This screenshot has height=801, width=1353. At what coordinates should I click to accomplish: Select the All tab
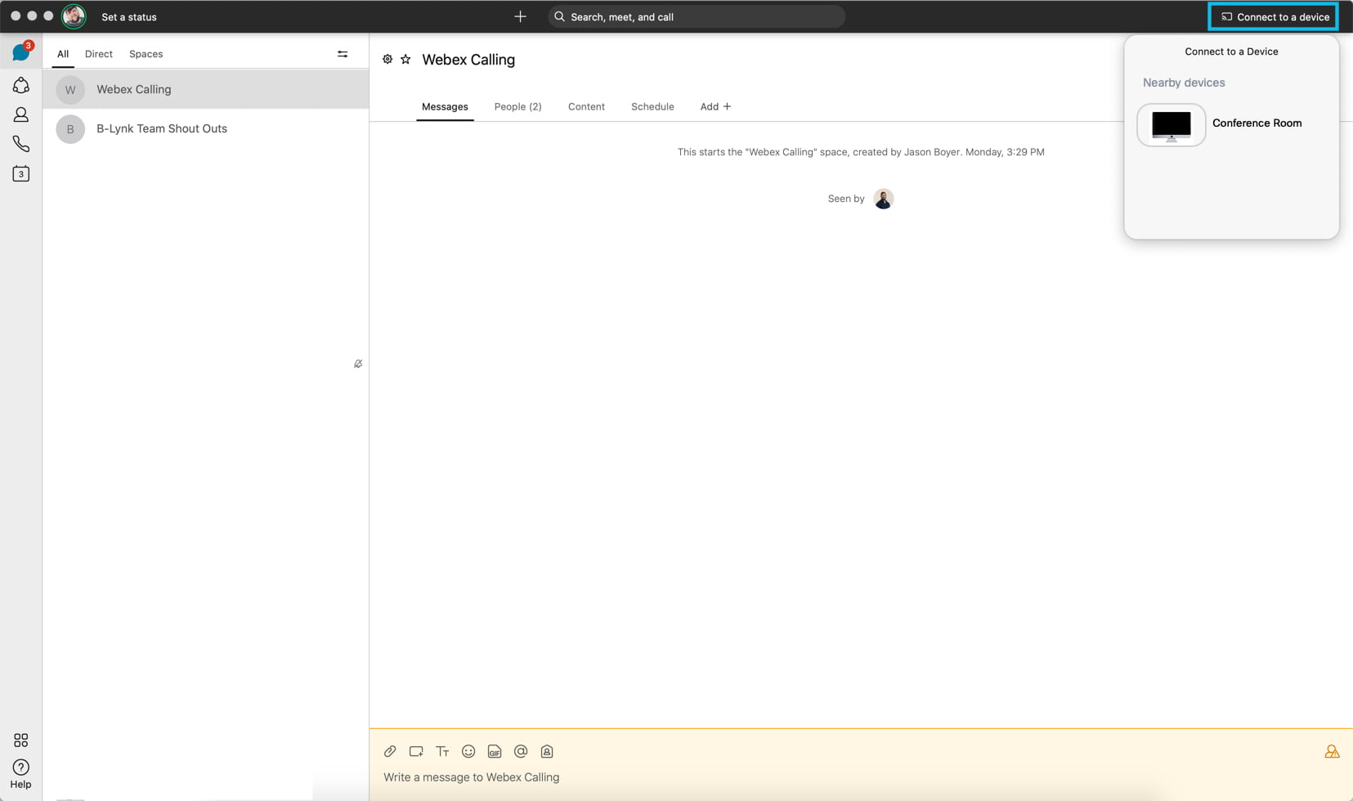63,54
